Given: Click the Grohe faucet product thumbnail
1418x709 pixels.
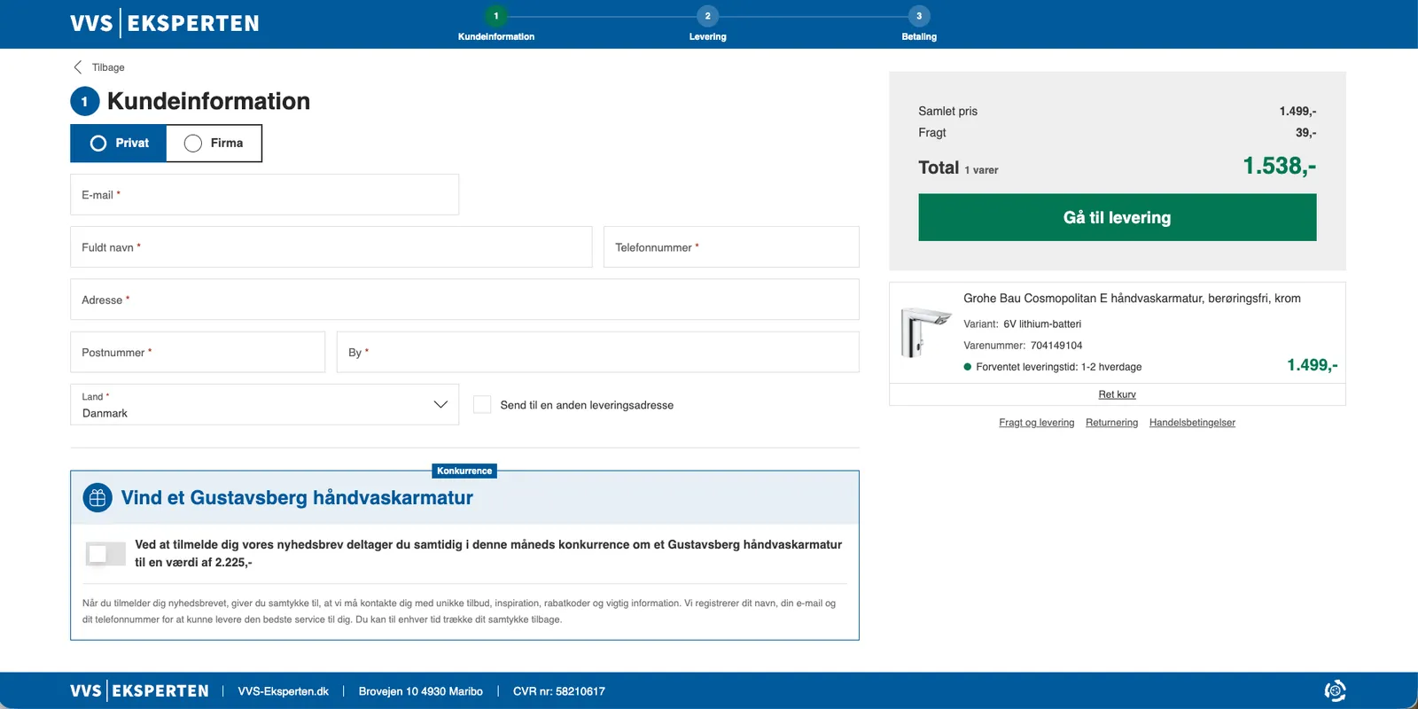Looking at the screenshot, I should click(x=924, y=332).
